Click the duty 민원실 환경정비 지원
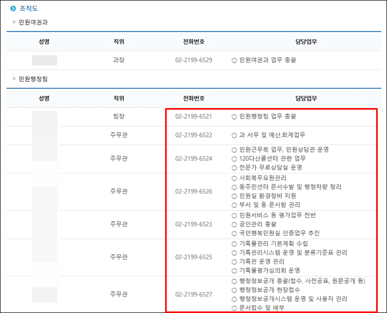Image resolution: width=387 pixels, height=313 pixels. click(268, 196)
